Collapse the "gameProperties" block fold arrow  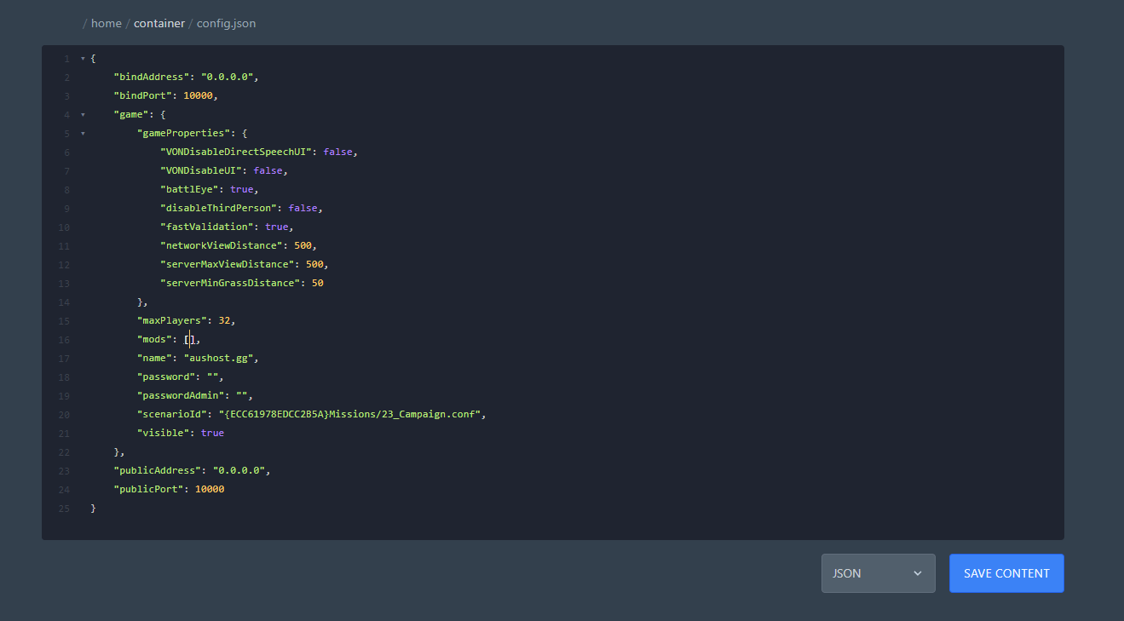[x=83, y=133]
